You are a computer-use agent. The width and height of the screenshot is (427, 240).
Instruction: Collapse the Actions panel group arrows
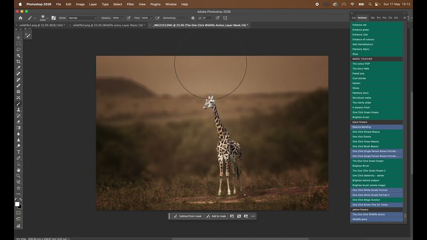[405, 13]
